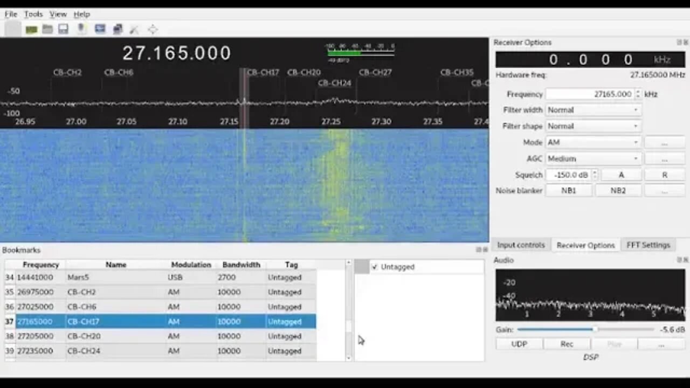Viewport: 690px width, 388px height.
Task: Close the Audio dock panel
Action: pos(686,260)
